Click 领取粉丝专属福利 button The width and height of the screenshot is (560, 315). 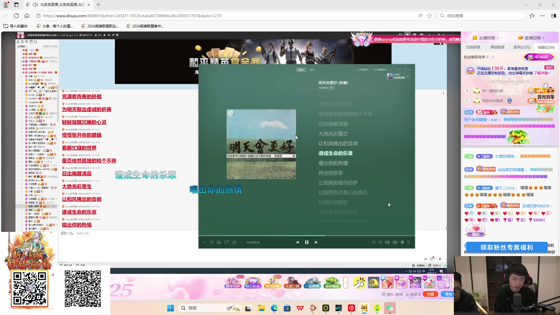[x=507, y=247]
